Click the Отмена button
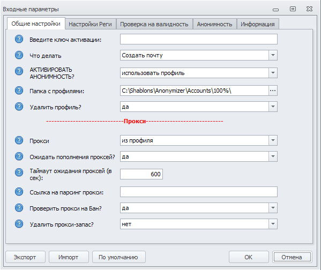Image resolution: width=321 pixels, height=270 pixels. tap(292, 257)
